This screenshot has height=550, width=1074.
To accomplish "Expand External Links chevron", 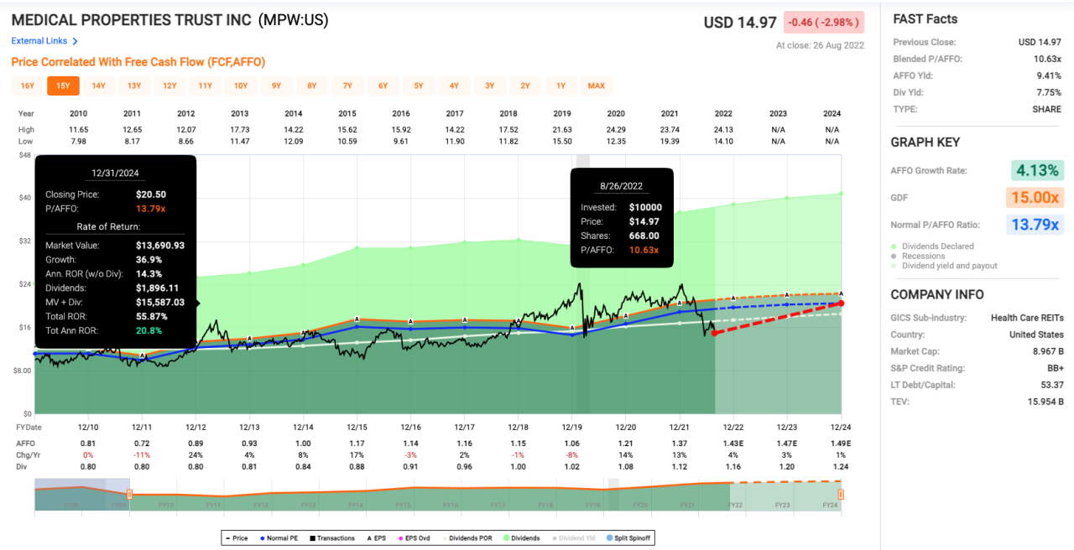I will point(76,41).
